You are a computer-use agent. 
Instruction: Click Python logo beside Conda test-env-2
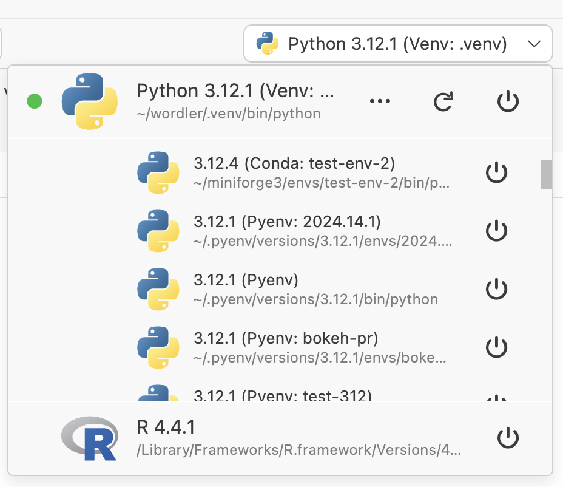[x=158, y=172]
